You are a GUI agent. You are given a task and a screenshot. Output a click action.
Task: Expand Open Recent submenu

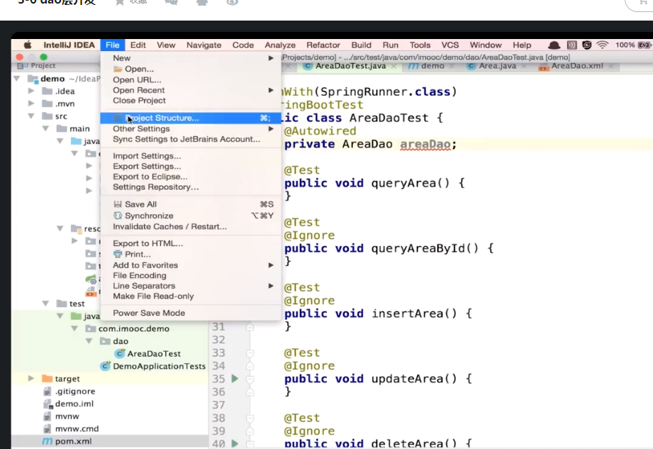coord(191,90)
